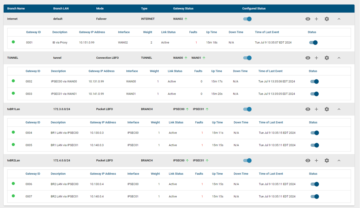Collapse the toBR2Lan branch section
The width and height of the screenshot is (360, 208).
[339, 161]
